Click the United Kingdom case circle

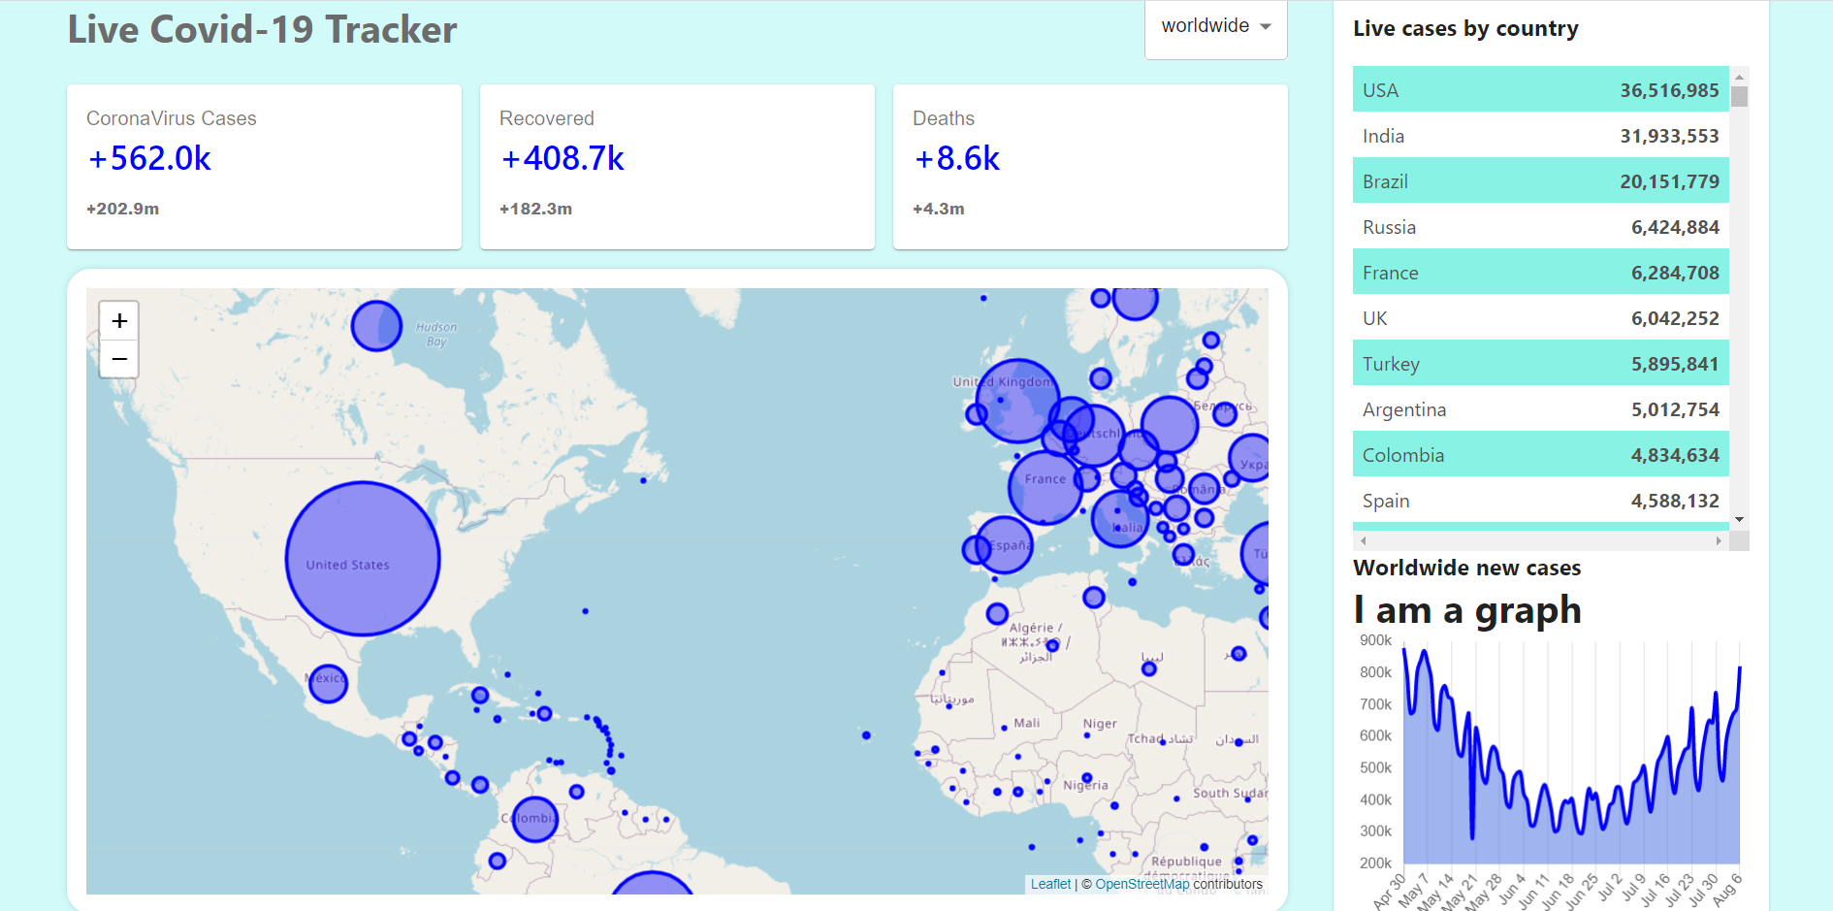[1018, 401]
